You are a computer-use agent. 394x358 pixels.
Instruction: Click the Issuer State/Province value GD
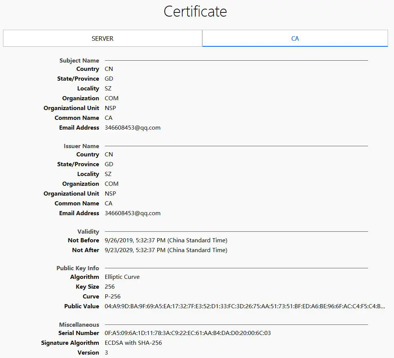pos(109,164)
